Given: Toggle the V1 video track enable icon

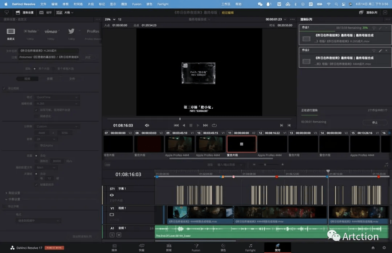Looking at the screenshot, I should [x=112, y=215].
